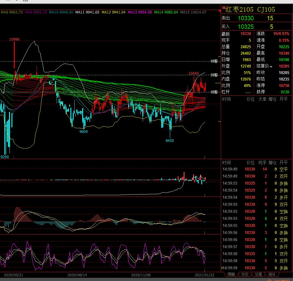The height and width of the screenshot is (281, 293).
Task: Select the 分笔 tab
Action: [258, 274]
